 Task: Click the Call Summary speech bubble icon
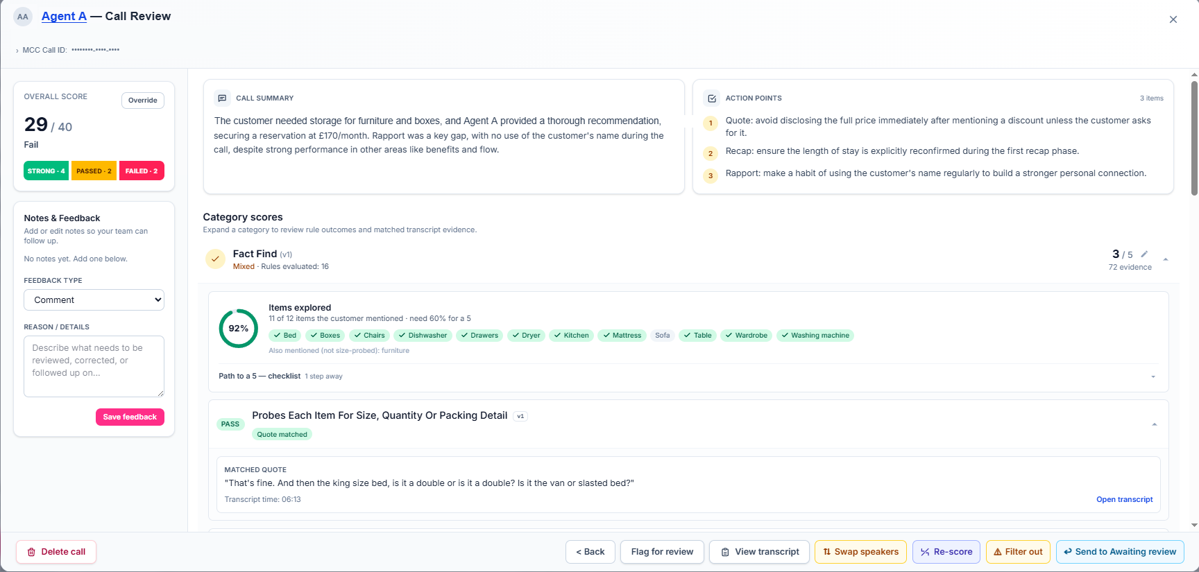coord(222,98)
